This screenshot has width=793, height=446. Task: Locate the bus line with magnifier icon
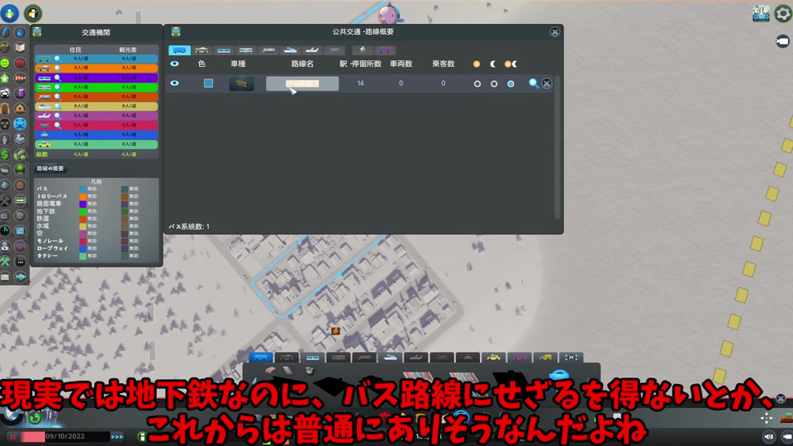click(x=534, y=83)
